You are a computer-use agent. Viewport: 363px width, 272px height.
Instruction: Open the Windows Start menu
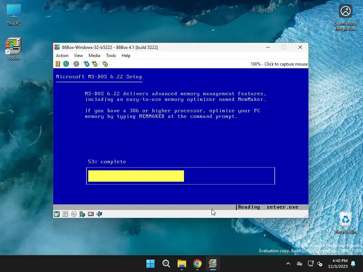point(150,263)
